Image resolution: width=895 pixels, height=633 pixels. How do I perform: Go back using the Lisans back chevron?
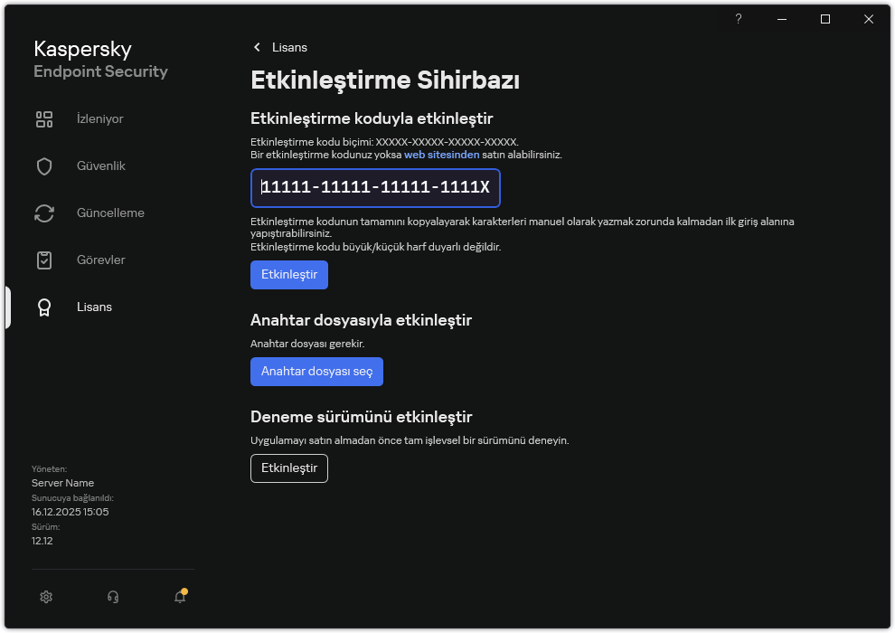point(257,47)
